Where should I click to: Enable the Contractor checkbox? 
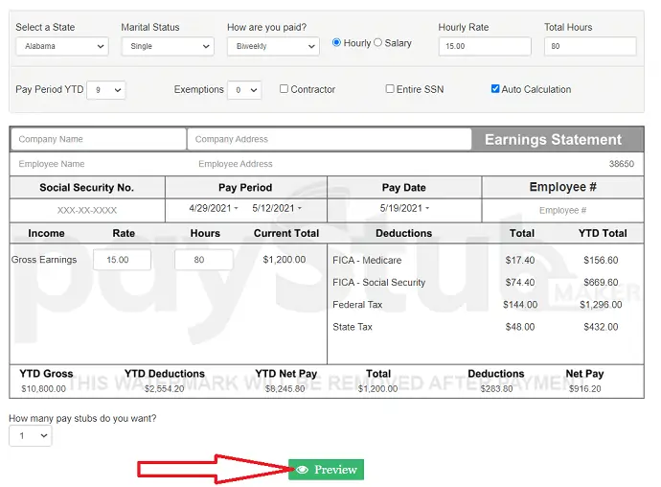(284, 89)
